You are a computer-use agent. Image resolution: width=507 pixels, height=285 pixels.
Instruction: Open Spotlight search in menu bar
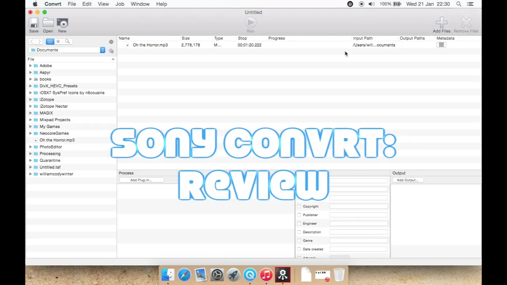point(459,4)
